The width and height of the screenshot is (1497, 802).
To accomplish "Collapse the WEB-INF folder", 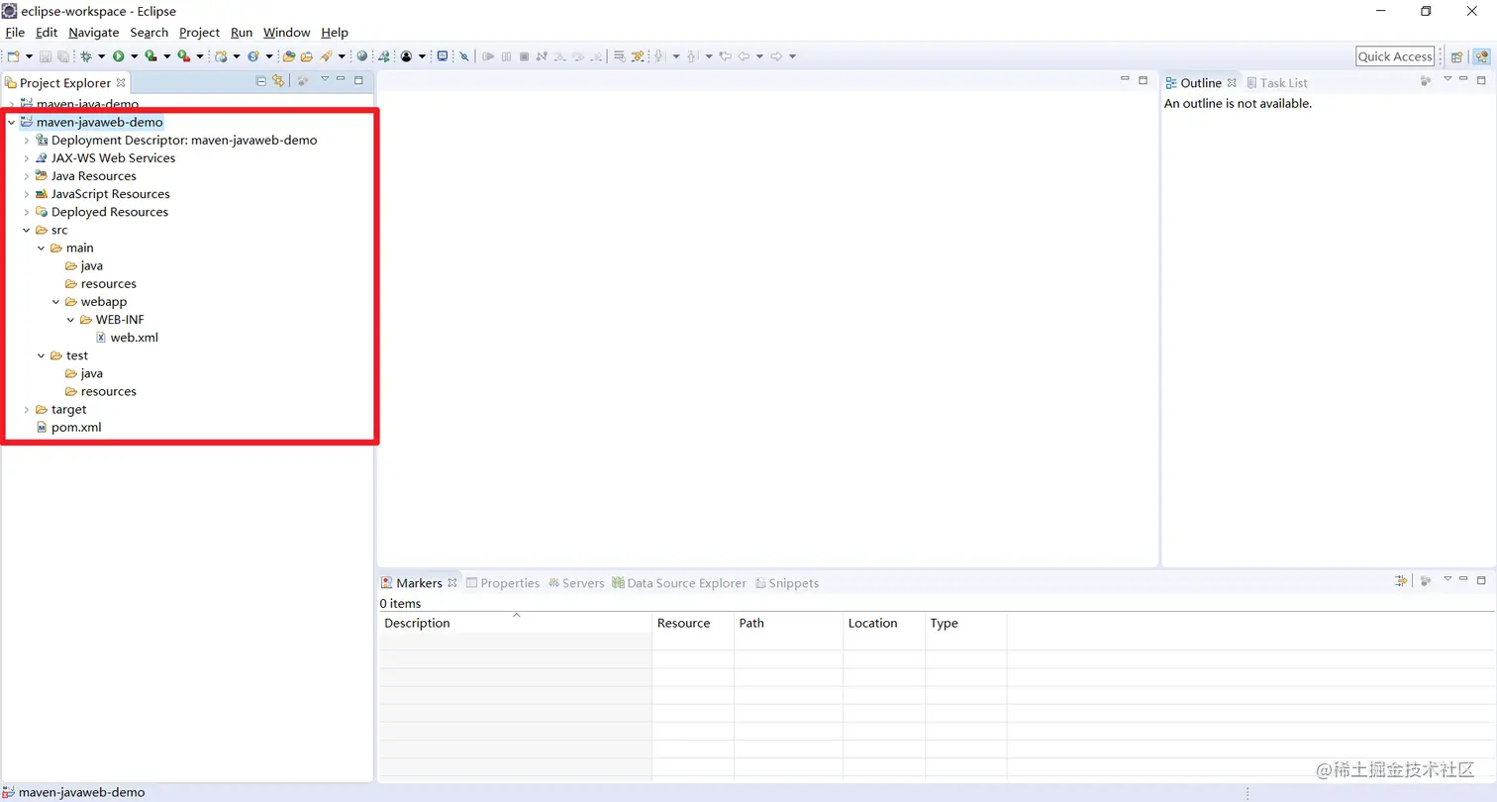I will pyautogui.click(x=71, y=320).
